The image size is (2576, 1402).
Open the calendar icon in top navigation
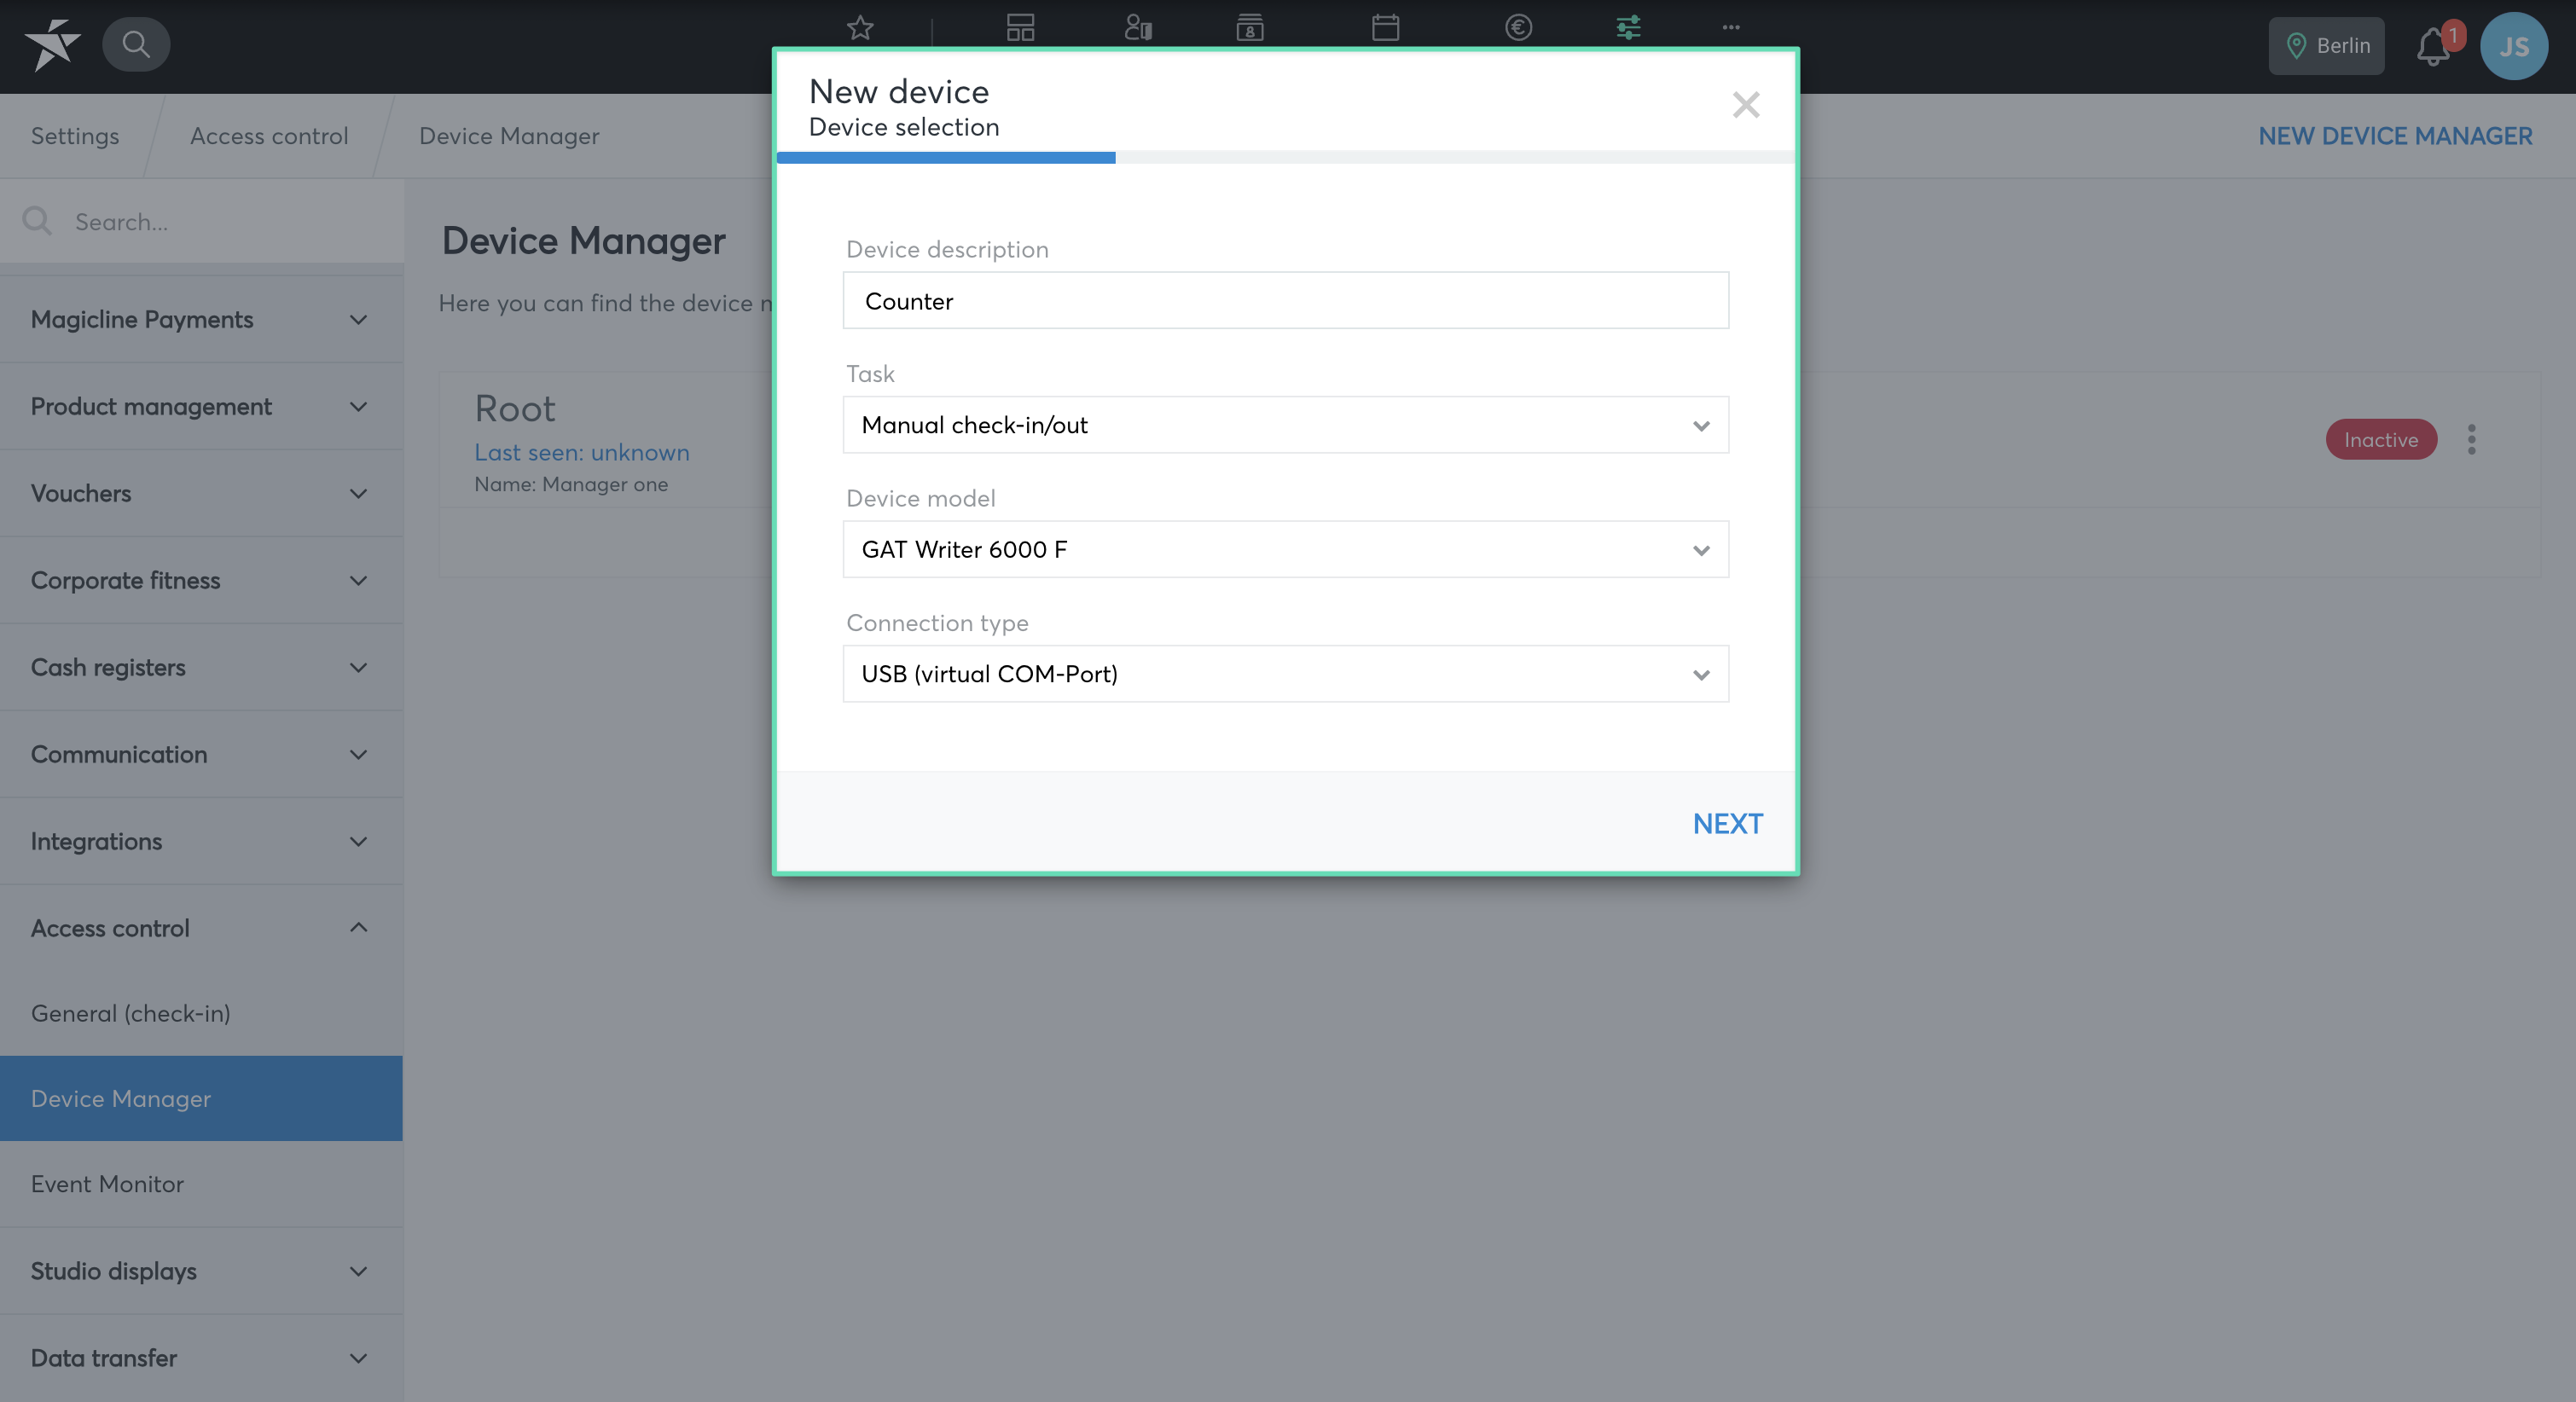point(1385,28)
